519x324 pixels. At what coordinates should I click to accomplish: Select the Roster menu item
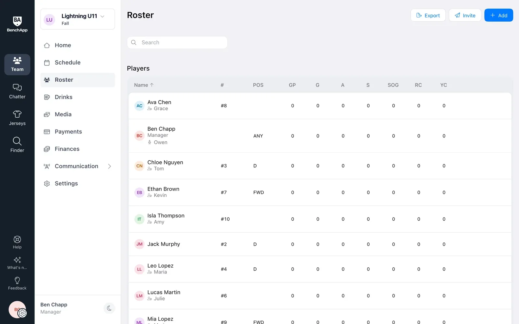(78, 80)
